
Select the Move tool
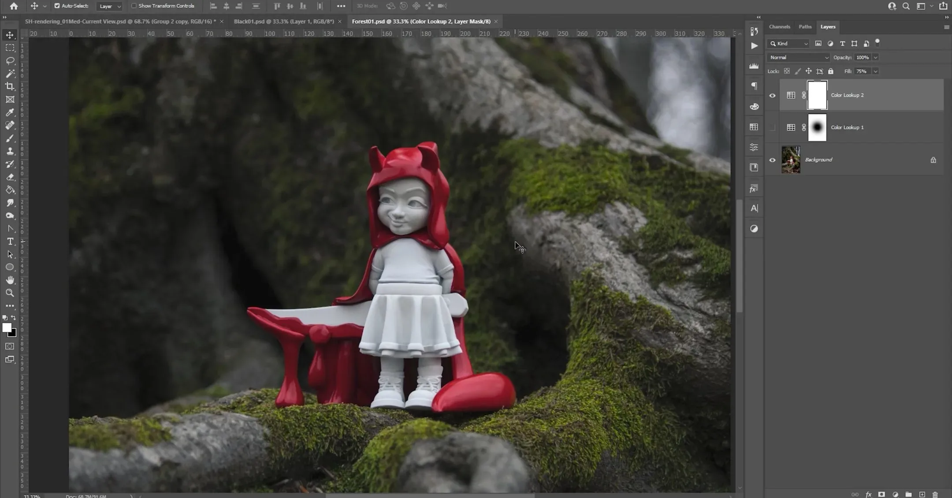point(10,35)
